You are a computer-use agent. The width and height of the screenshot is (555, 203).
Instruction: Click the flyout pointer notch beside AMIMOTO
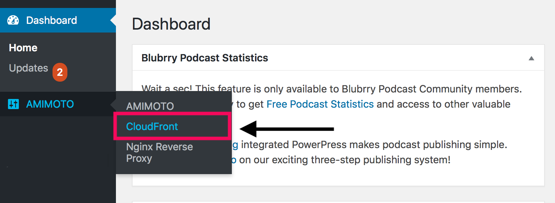[113, 104]
